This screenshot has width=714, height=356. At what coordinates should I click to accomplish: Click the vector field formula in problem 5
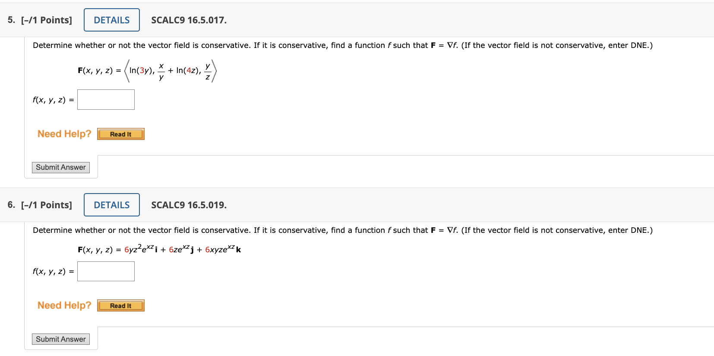pos(147,70)
